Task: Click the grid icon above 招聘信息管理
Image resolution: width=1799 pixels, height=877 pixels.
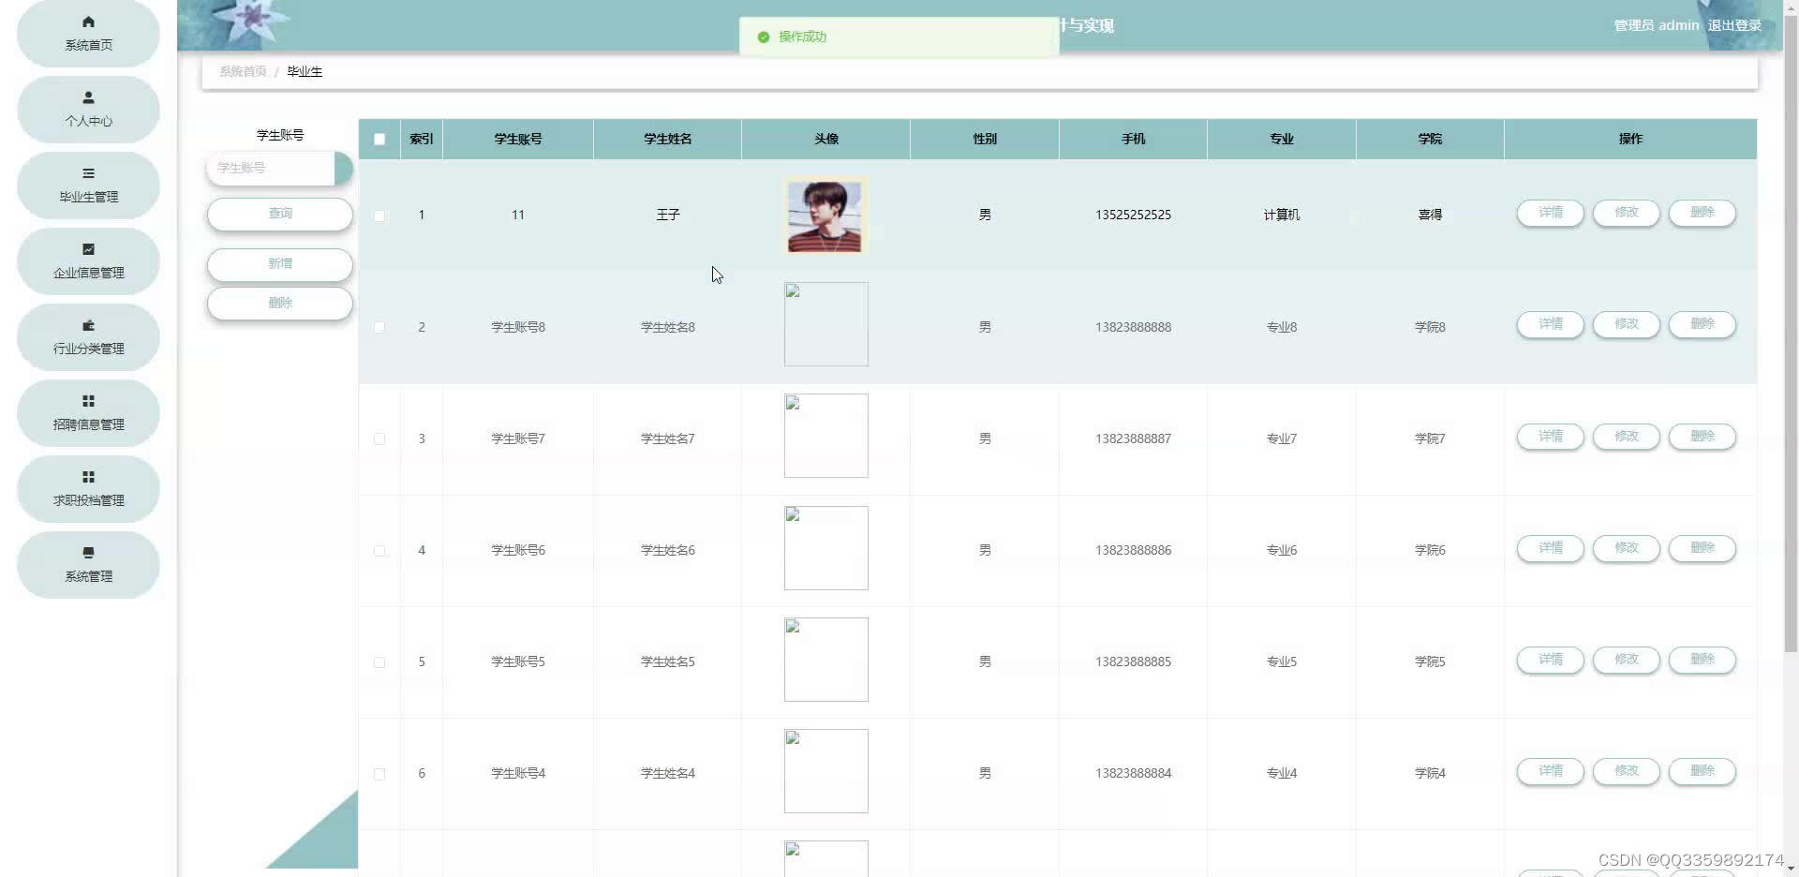Action: 88,401
